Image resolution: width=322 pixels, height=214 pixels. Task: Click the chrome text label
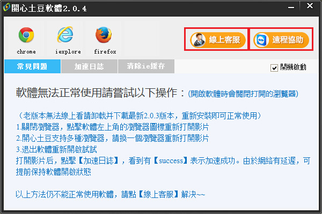click(26, 51)
